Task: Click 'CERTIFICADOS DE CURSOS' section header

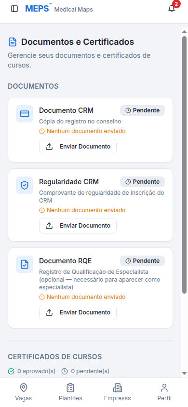Action: pyautogui.click(x=55, y=357)
